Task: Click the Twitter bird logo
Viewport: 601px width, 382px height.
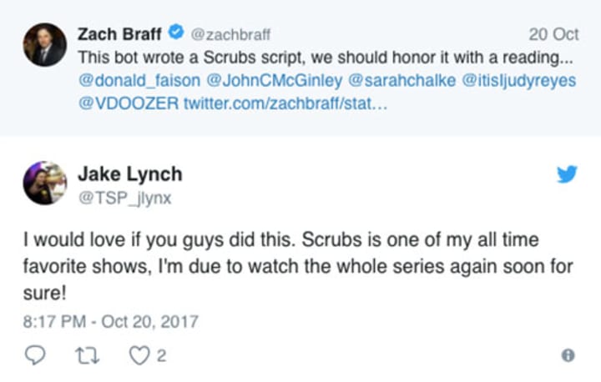Action: (x=567, y=174)
